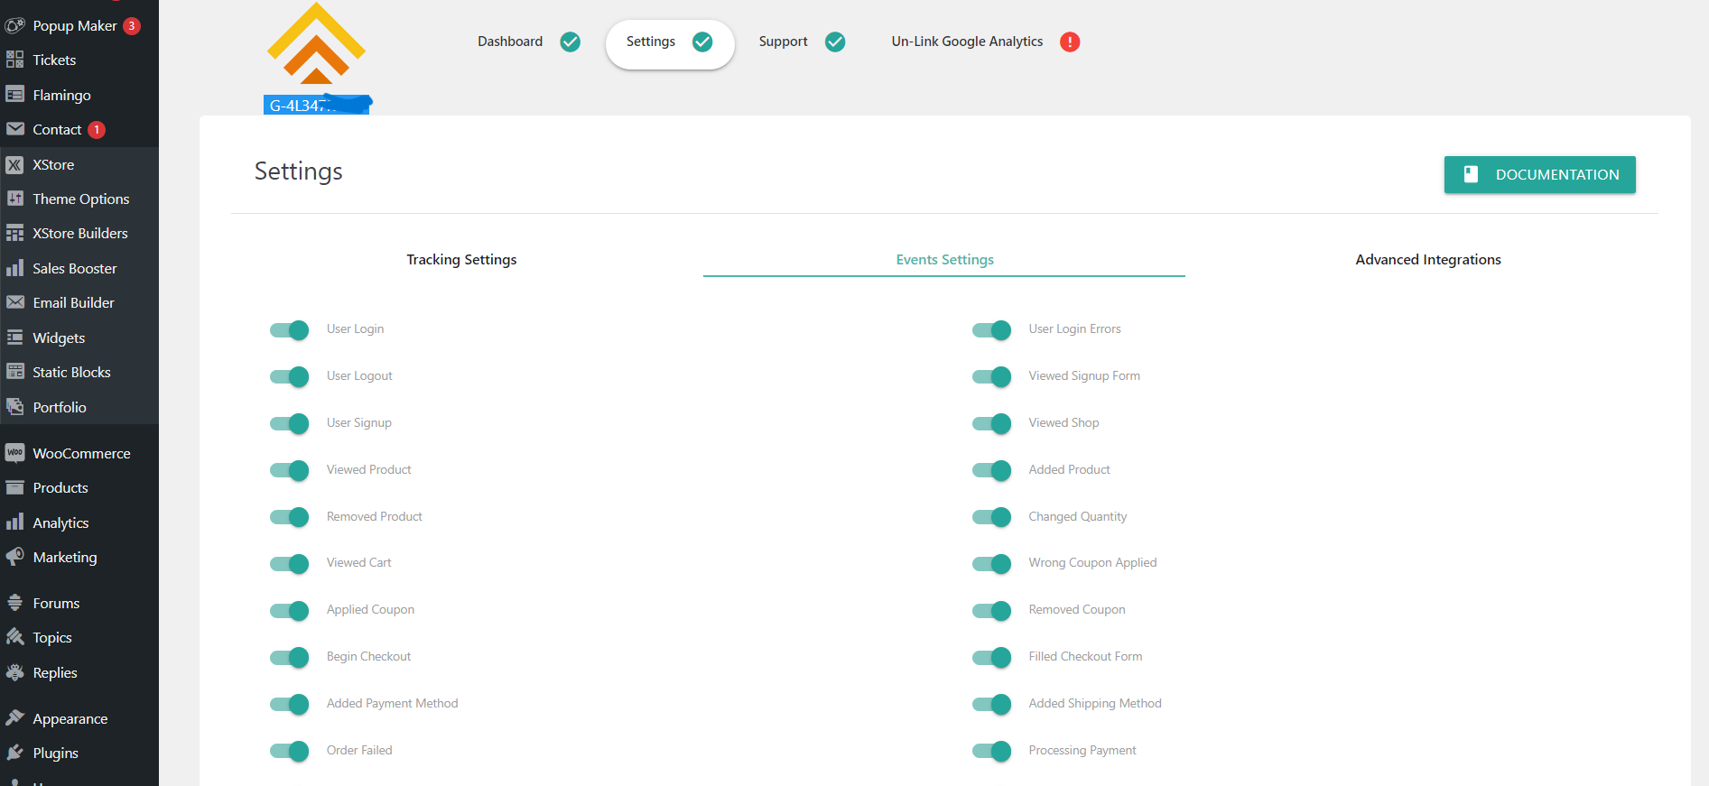Toggle User Login event tracking
This screenshot has height=786, width=1709.
coord(289,329)
